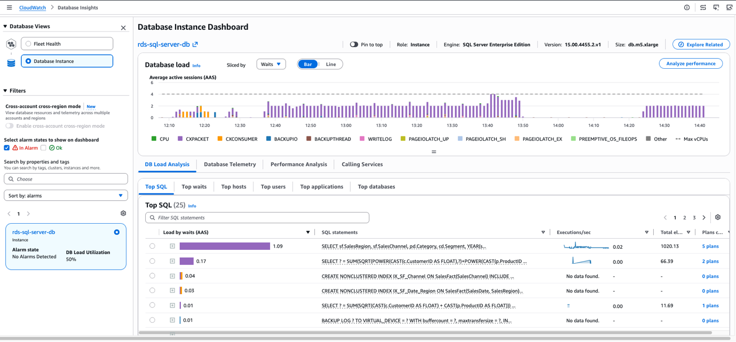Click the Database Instance cylinder icon
Viewport: 736px width, 342px height.
coord(11,63)
